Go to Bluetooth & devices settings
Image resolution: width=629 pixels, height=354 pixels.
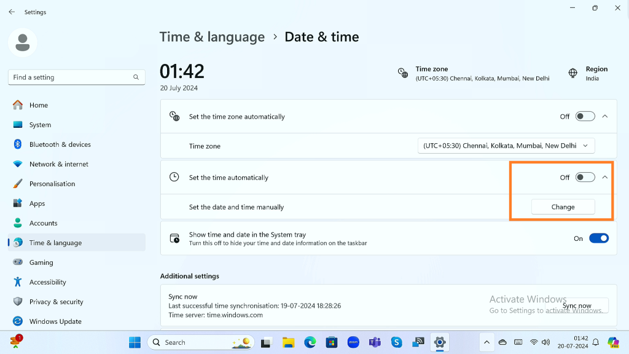click(x=60, y=144)
